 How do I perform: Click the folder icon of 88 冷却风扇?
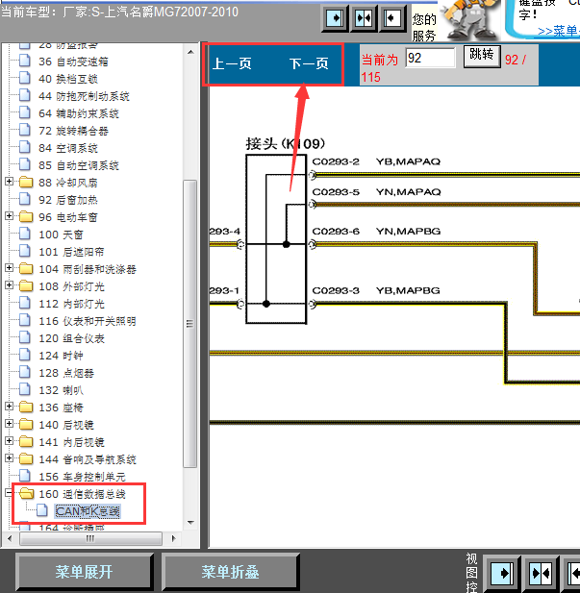coord(26,183)
